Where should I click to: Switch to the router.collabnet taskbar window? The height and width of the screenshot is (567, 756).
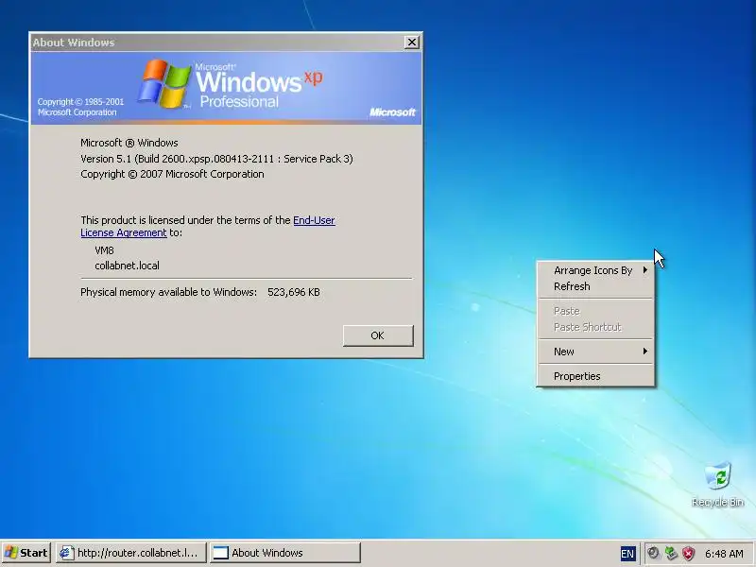[131, 553]
